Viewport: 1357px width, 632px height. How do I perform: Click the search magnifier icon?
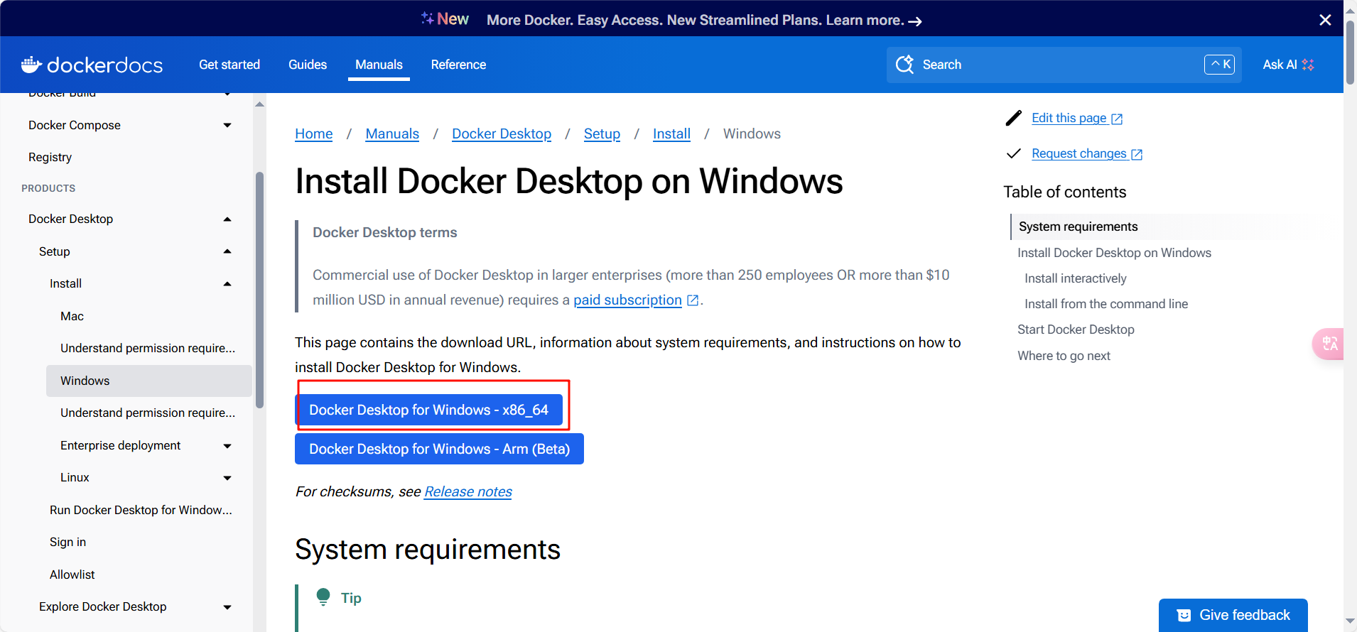coord(904,65)
